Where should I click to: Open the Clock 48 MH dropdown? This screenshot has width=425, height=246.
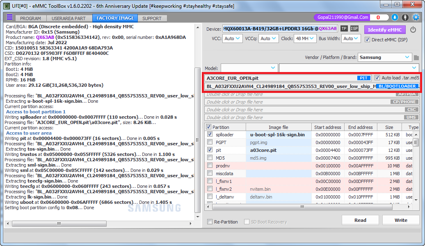click(305, 38)
